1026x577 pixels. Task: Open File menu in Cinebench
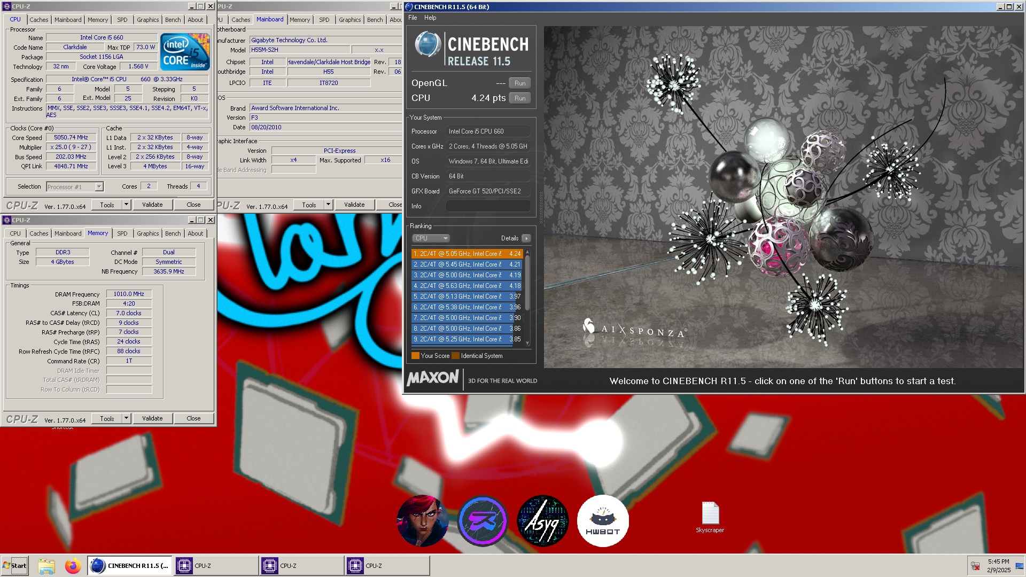[413, 18]
